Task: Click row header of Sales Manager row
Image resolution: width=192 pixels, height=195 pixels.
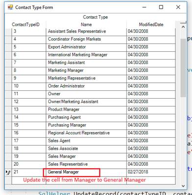Action: click(x=8, y=157)
